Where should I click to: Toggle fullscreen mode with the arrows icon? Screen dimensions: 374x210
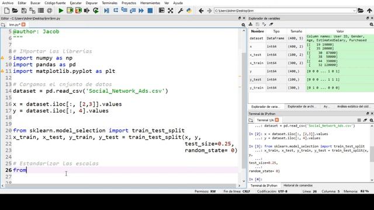click(170, 10)
